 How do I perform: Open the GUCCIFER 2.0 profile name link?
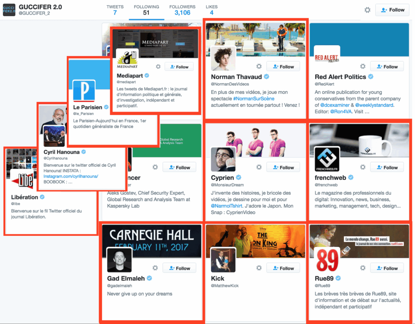[x=40, y=7]
